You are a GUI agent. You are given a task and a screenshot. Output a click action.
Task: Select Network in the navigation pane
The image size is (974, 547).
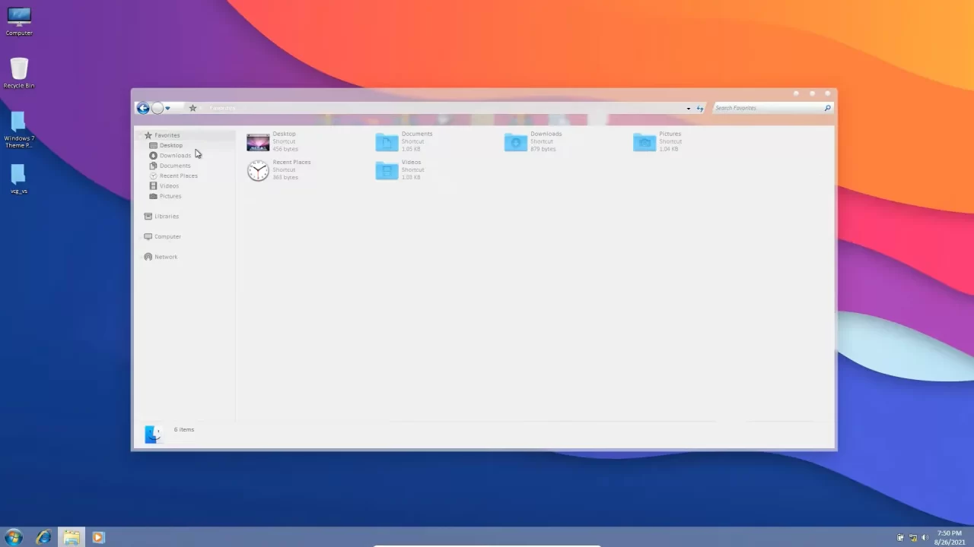coord(166,257)
